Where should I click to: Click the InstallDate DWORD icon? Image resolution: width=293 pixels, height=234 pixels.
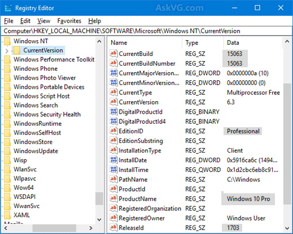point(113,160)
